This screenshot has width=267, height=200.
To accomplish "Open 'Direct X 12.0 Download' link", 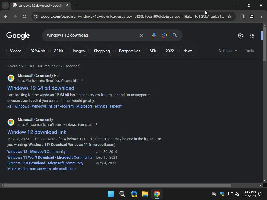I will point(45,163).
